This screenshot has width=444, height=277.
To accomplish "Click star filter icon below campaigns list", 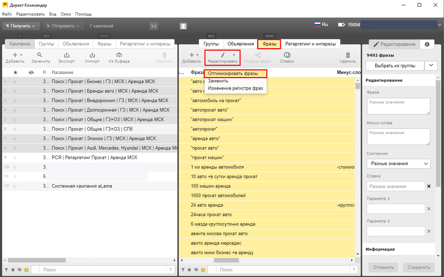I will pyautogui.click(x=13, y=270).
